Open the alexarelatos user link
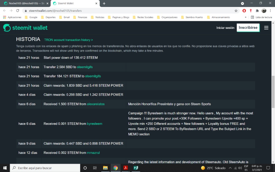The width and height of the screenshot is (275, 172). click(96, 104)
